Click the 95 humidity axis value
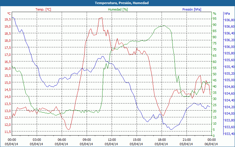Screen dimensions: 235x147 pos(215,19)
